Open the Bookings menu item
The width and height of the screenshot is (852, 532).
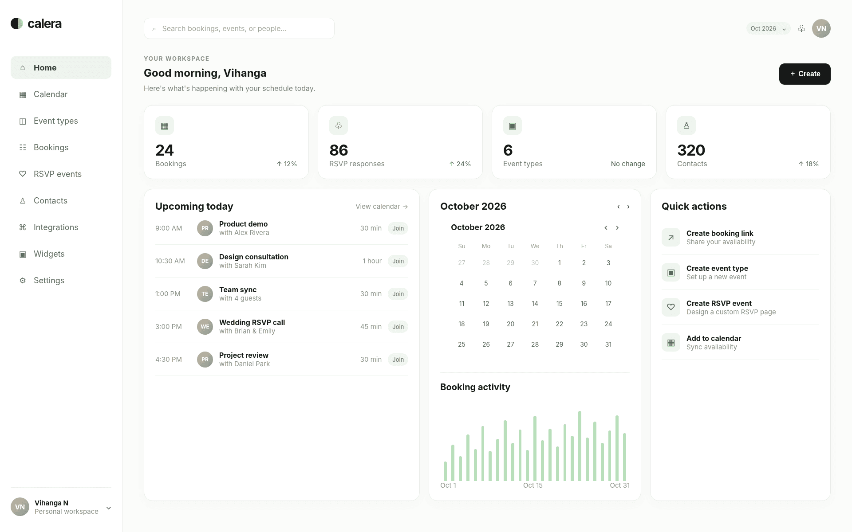(x=61, y=147)
